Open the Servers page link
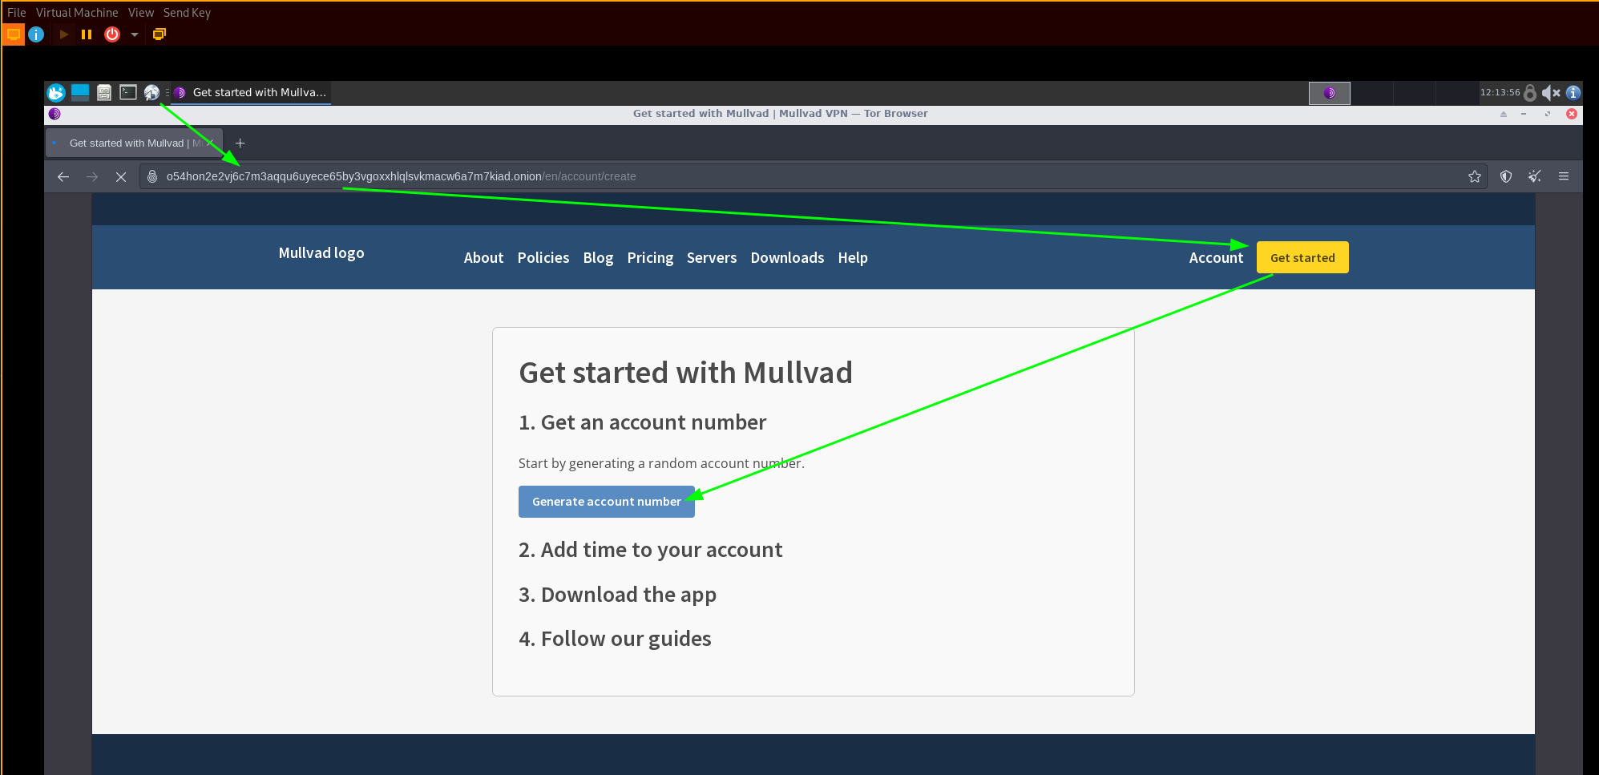The height and width of the screenshot is (775, 1599). pos(712,258)
